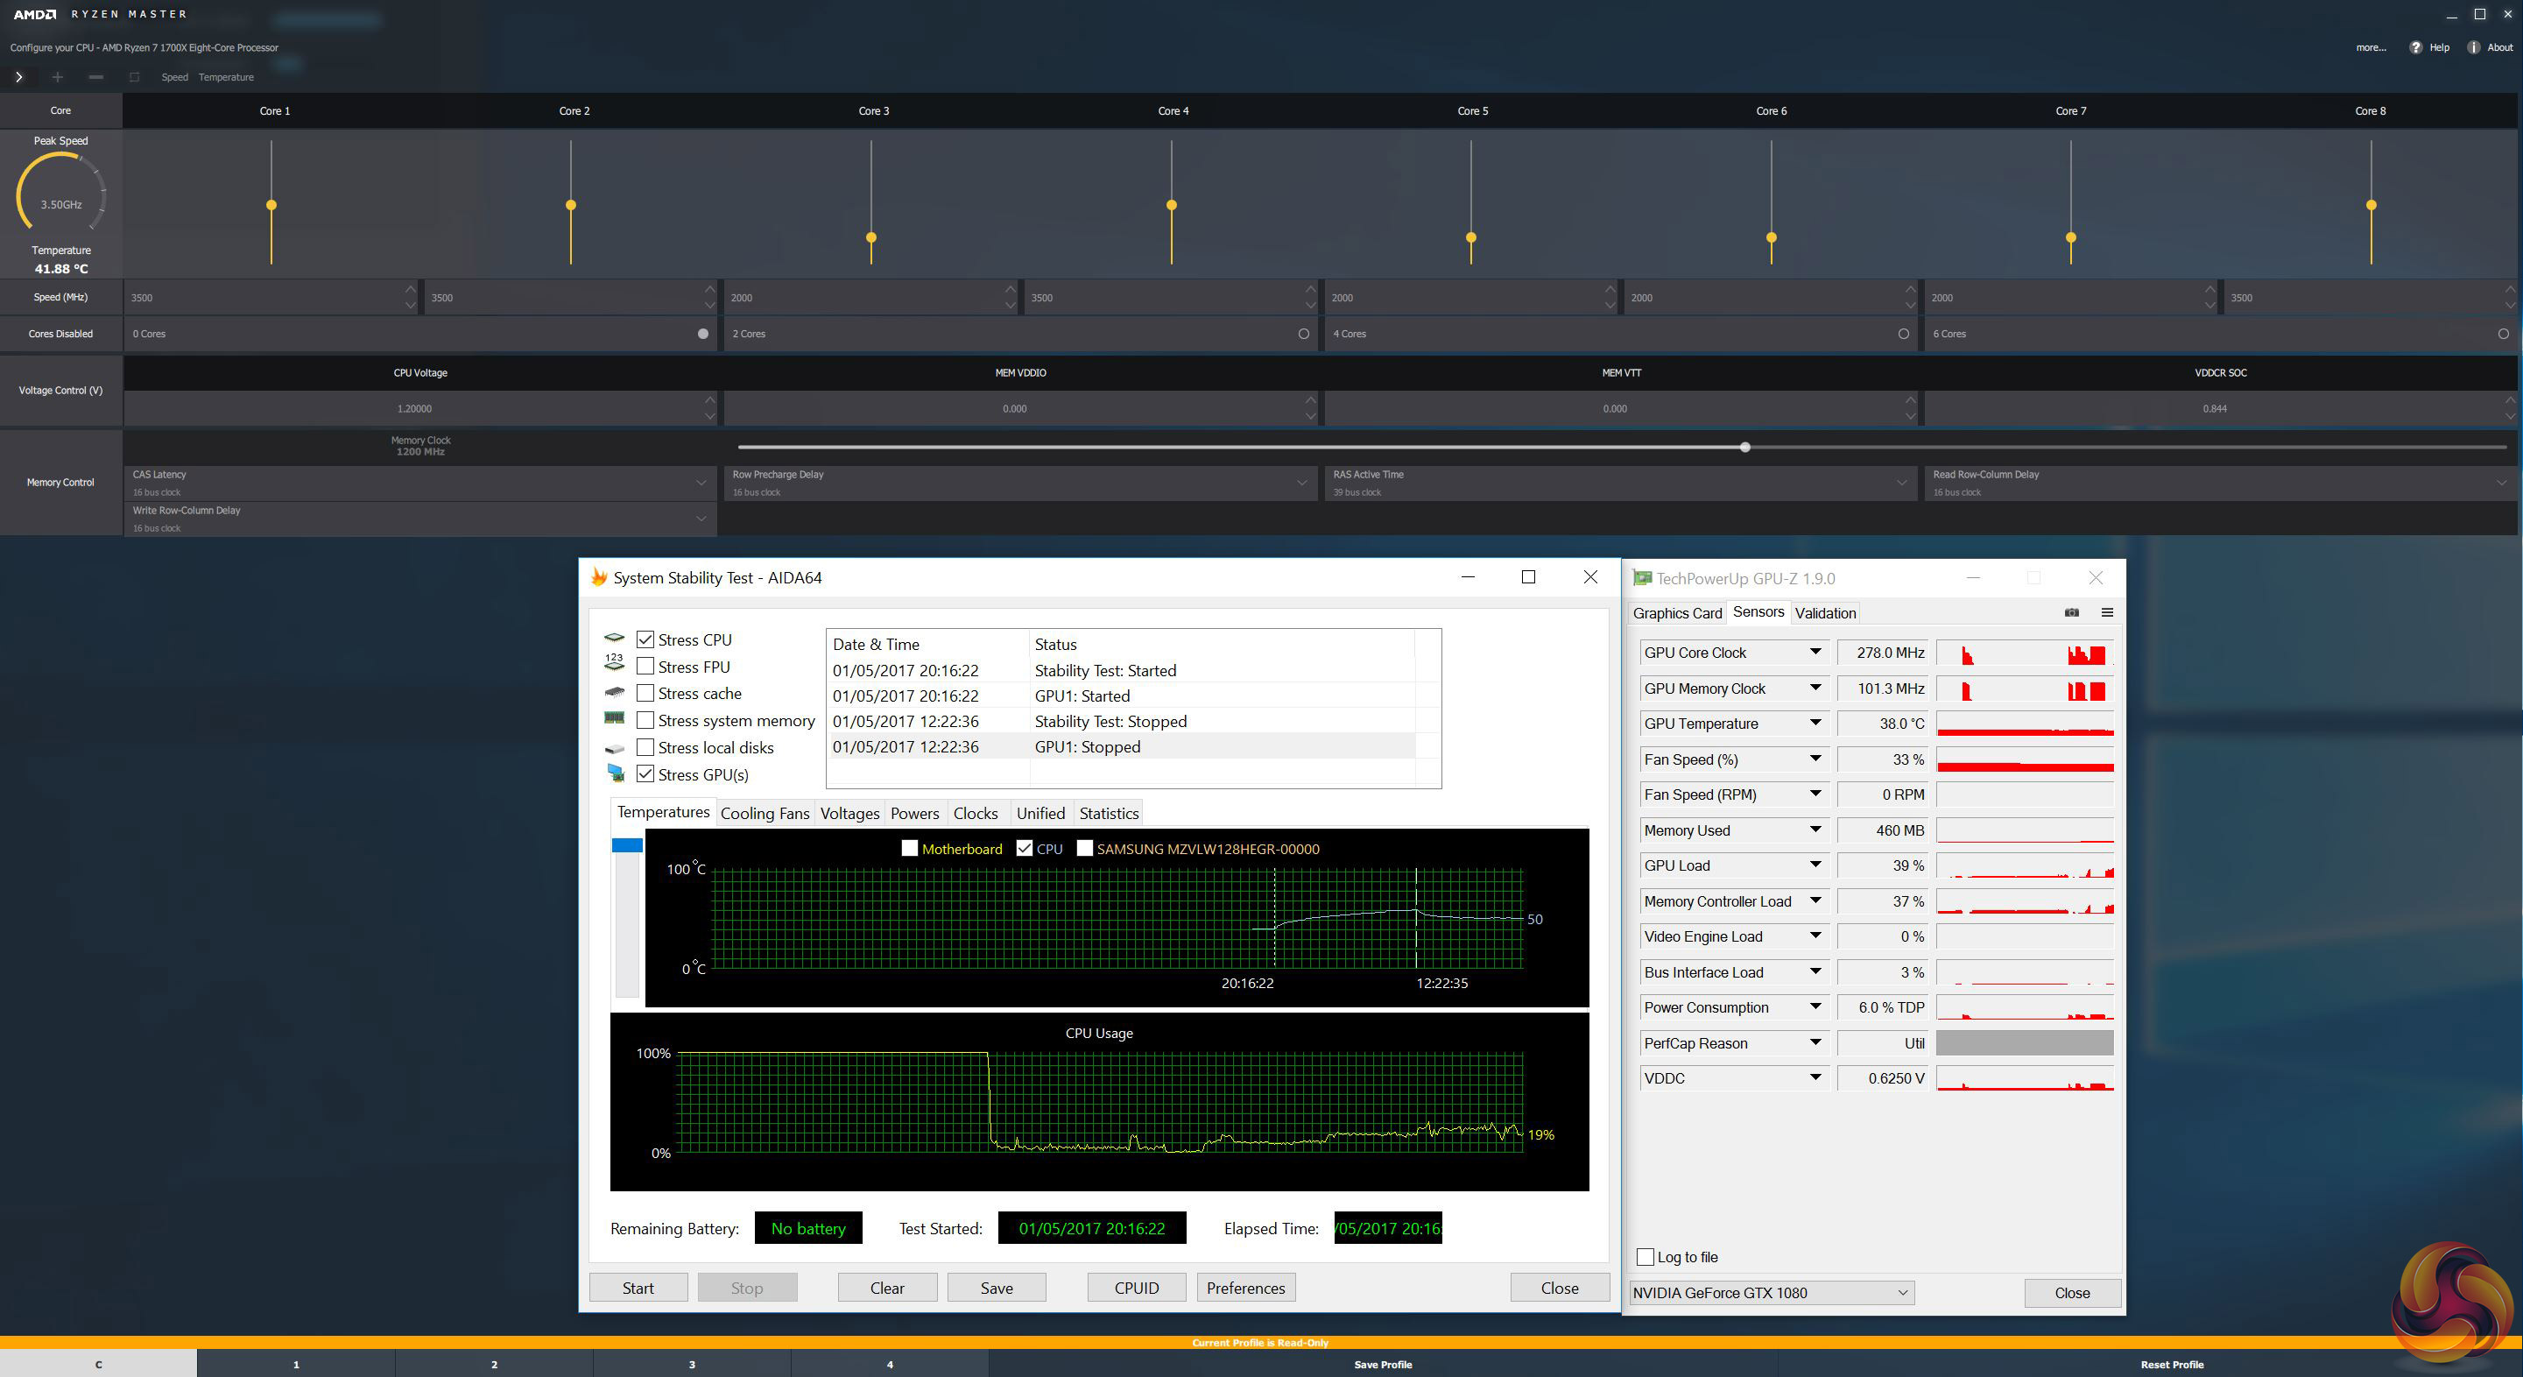
Task: Switch to the Cooling Fans tab
Action: point(764,813)
